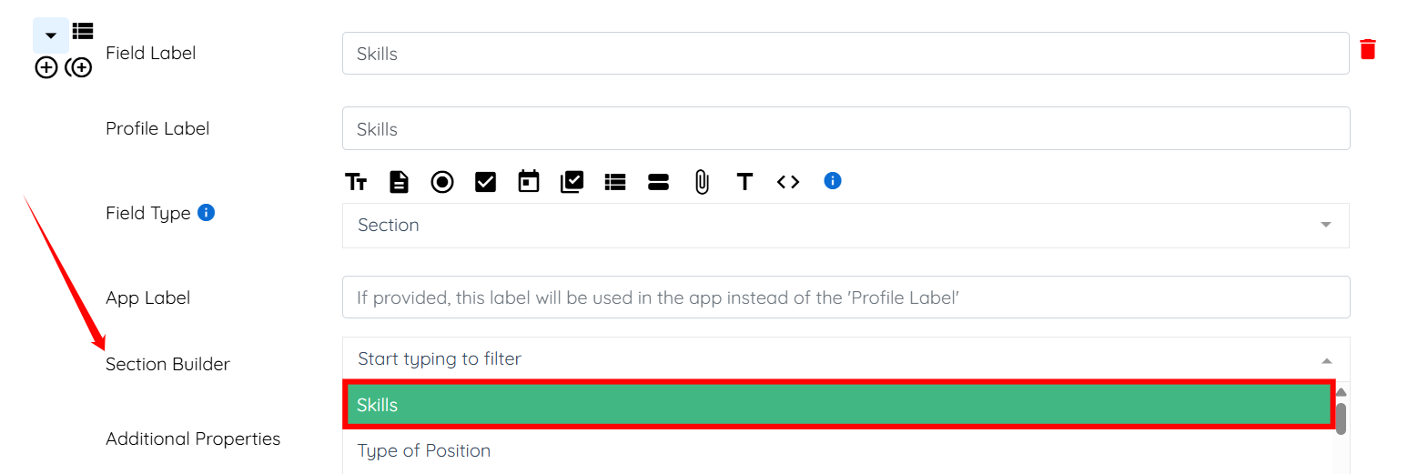Select the attachment paperclip field type icon
Image resolution: width=1428 pixels, height=474 pixels.
702,182
